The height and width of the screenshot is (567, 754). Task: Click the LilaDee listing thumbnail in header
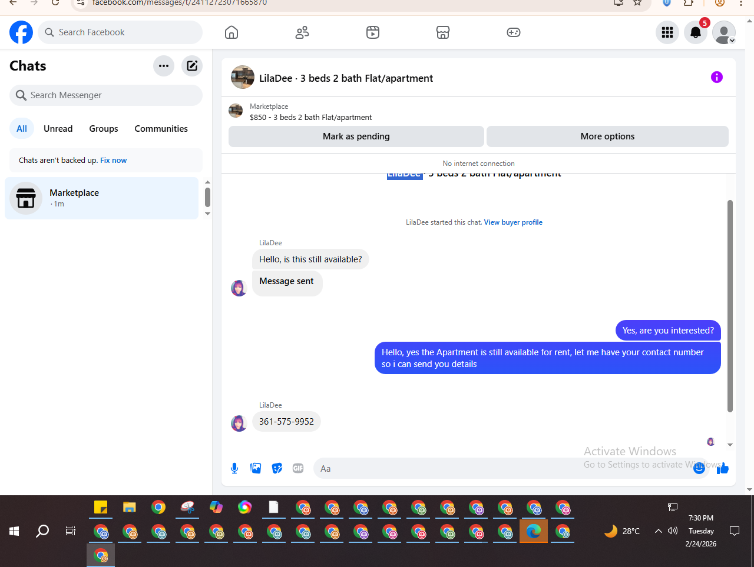[x=243, y=78]
